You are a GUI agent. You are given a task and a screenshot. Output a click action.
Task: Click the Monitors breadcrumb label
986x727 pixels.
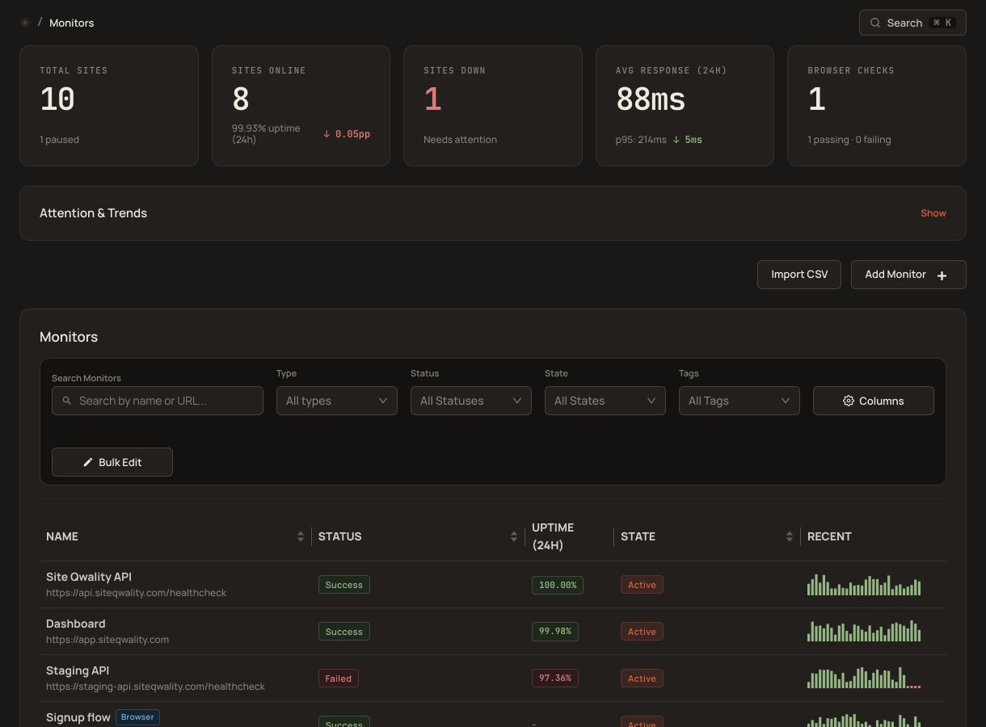coord(72,23)
